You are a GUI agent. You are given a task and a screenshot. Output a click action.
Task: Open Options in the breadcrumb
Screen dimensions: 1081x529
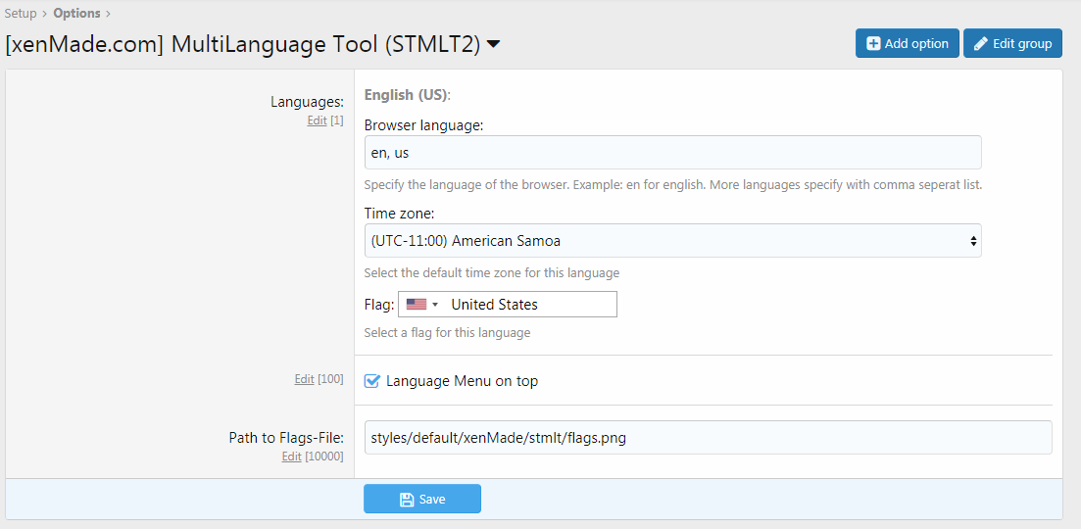pyautogui.click(x=76, y=13)
